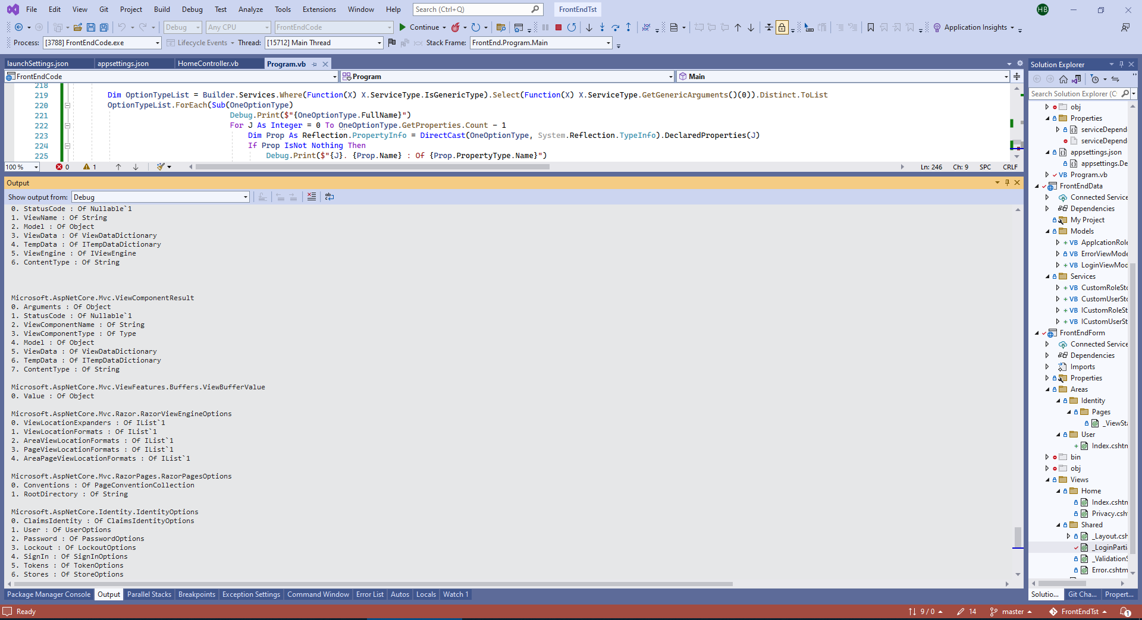The height and width of the screenshot is (620, 1142).
Task: Click the Step Over icon
Action: [615, 27]
